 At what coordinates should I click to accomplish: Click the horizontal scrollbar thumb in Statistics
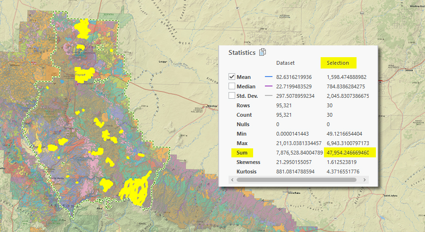[x=296, y=180]
